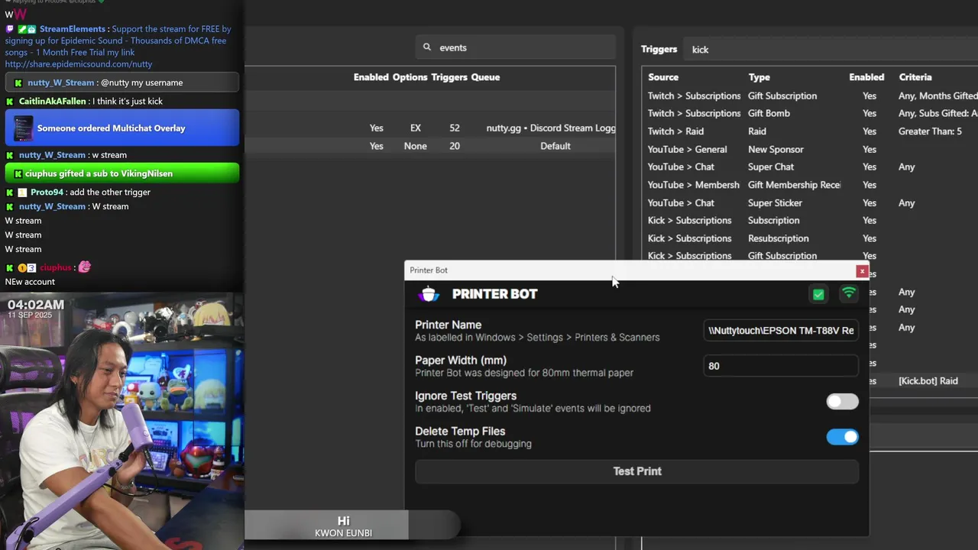Turn on the Ignore Test Triggers switch
Screen dimensions: 978x550
click(842, 402)
